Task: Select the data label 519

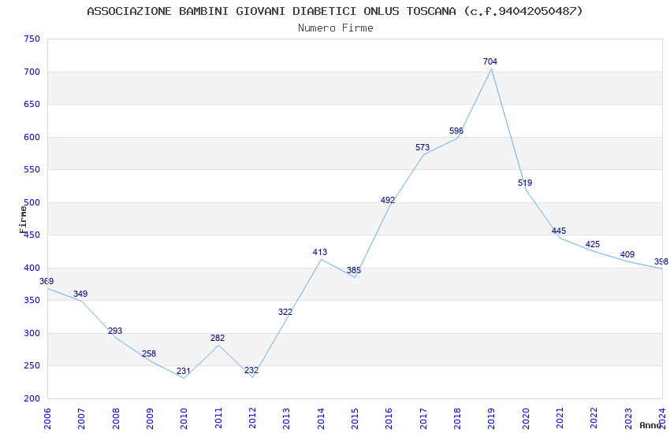Action: pyautogui.click(x=525, y=183)
